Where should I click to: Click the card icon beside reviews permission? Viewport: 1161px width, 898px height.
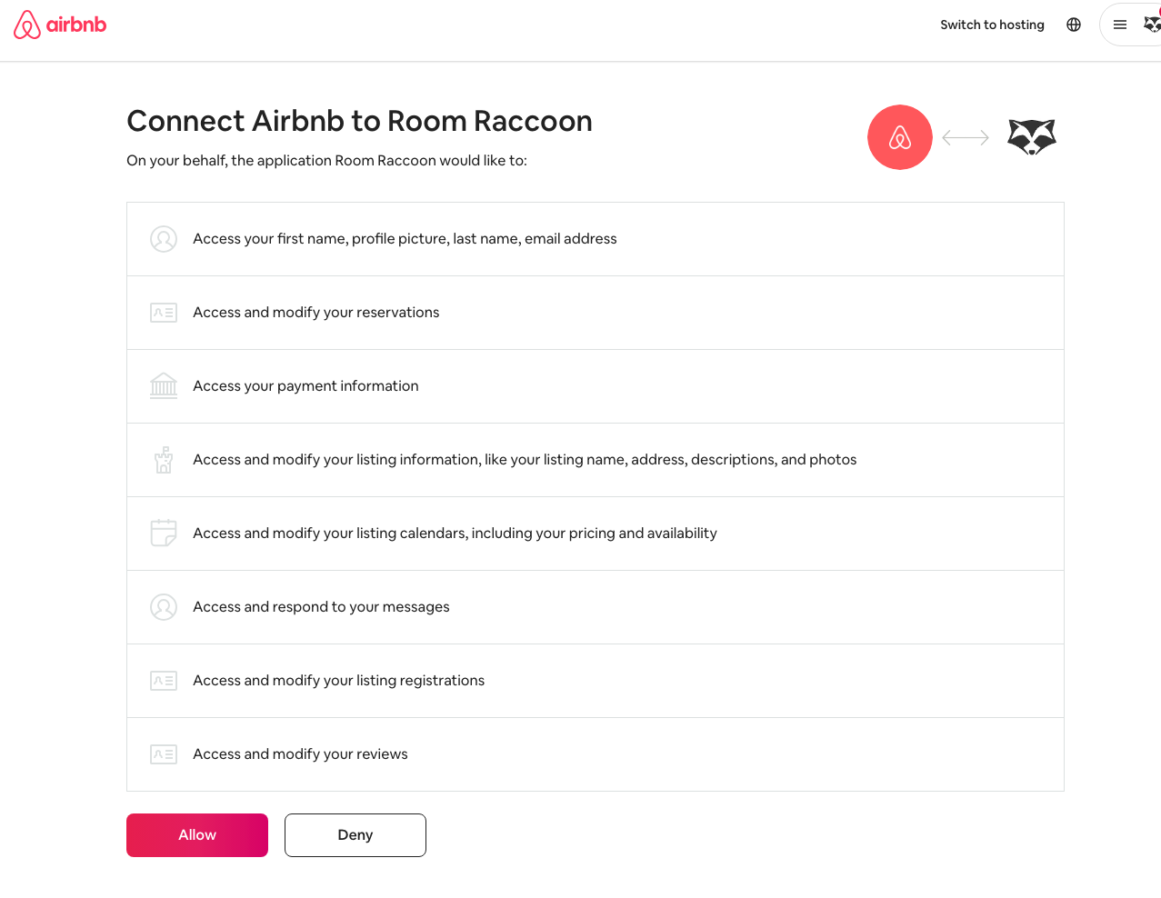[x=164, y=754]
